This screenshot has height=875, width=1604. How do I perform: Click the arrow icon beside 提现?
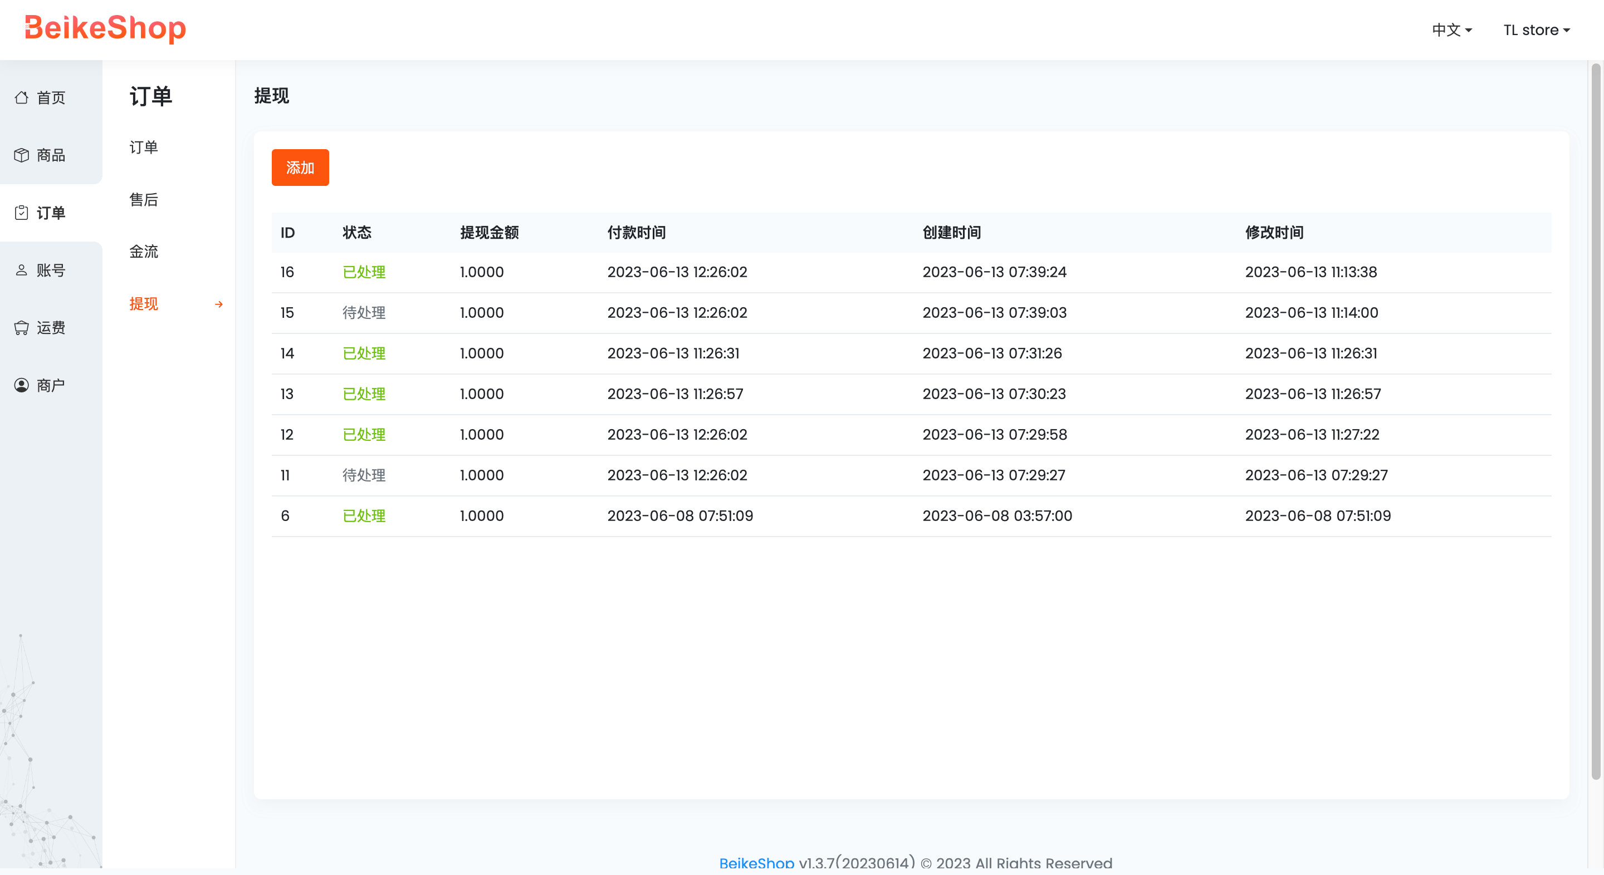point(218,304)
